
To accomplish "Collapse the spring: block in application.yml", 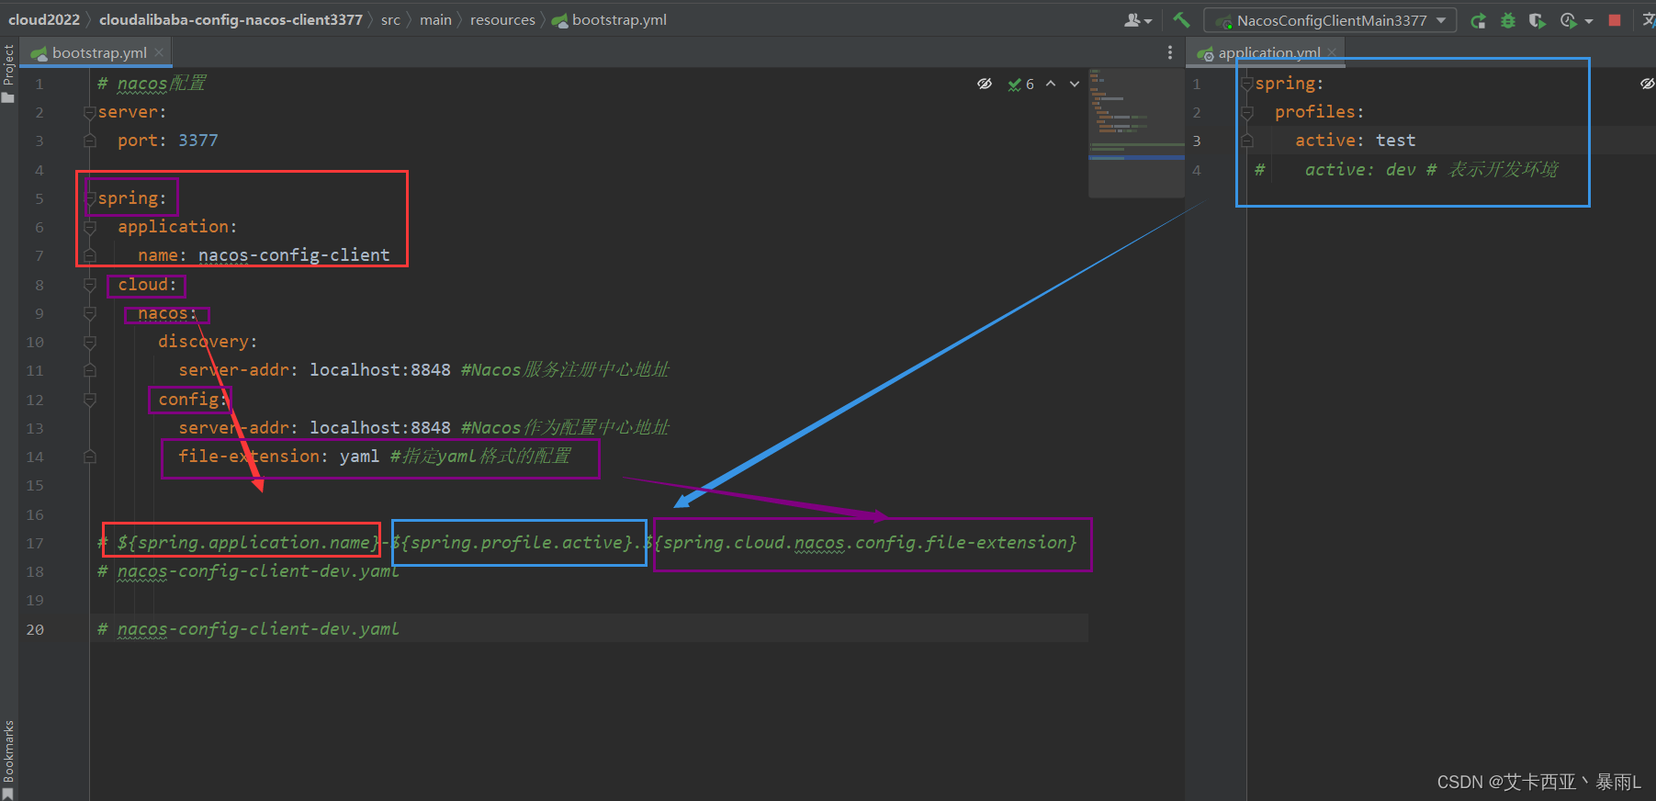I will point(1247,84).
